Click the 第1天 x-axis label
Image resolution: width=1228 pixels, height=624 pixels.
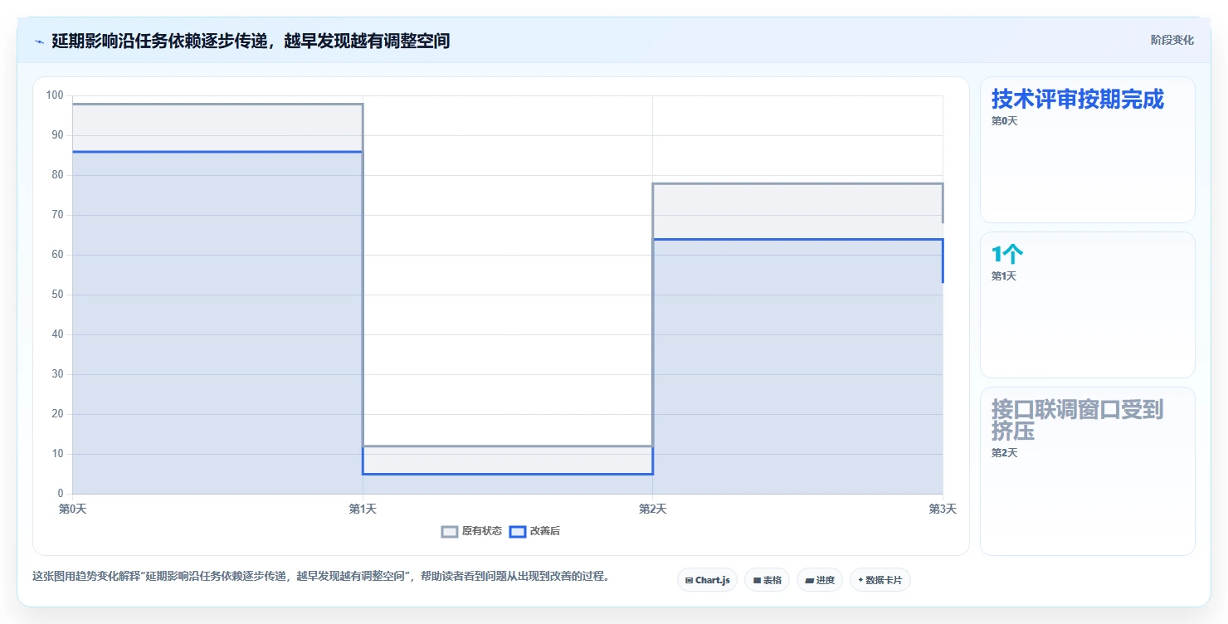point(363,509)
